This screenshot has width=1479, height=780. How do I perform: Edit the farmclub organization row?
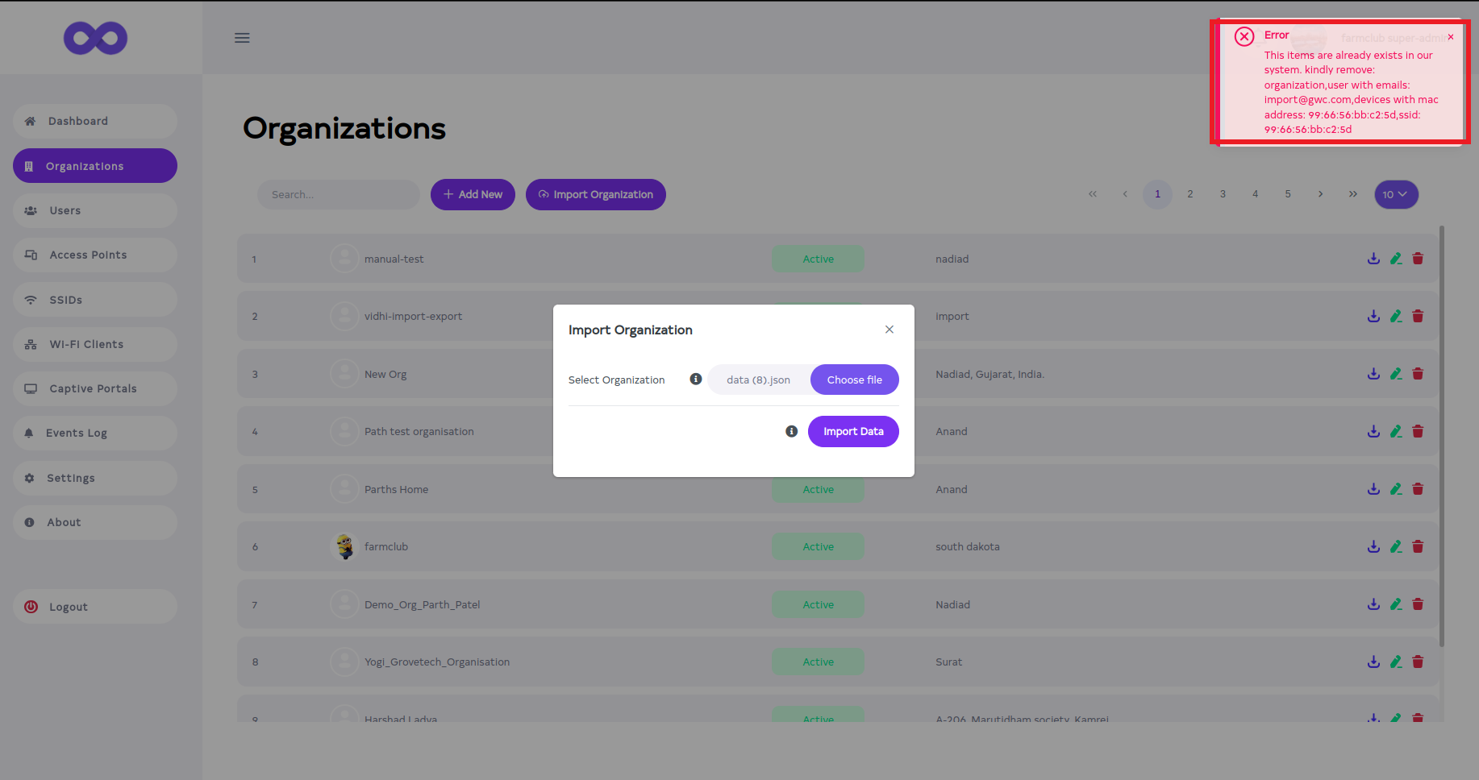(1396, 546)
